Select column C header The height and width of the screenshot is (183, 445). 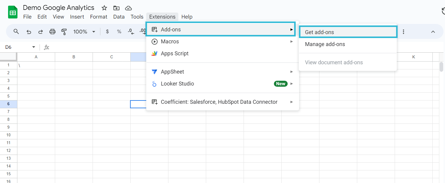(x=111, y=57)
